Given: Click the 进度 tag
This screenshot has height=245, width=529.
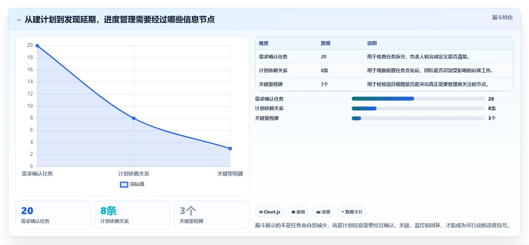Looking at the screenshot, I should click(323, 212).
